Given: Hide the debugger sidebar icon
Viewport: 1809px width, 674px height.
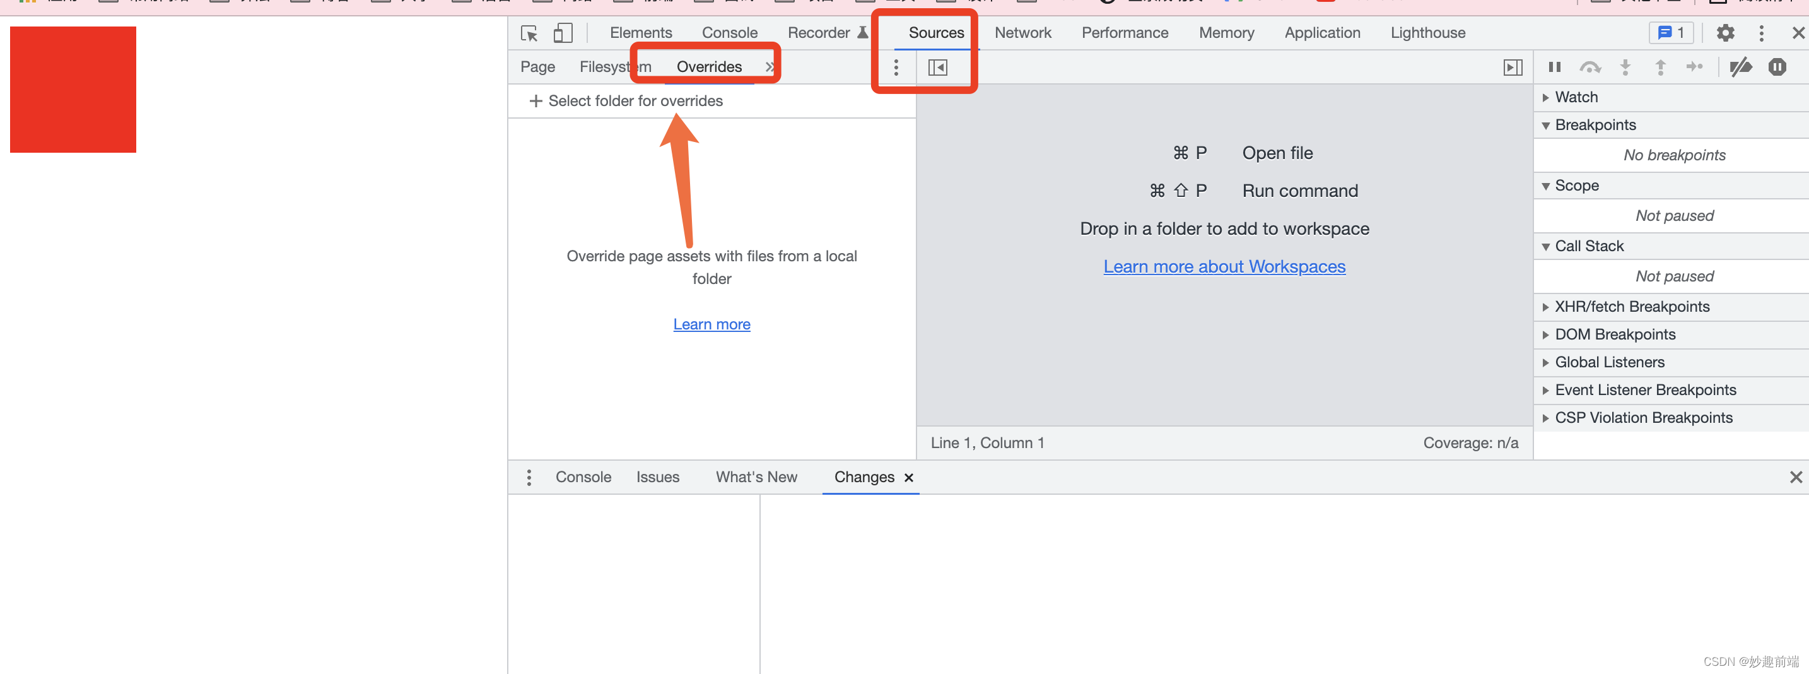Looking at the screenshot, I should (1513, 68).
